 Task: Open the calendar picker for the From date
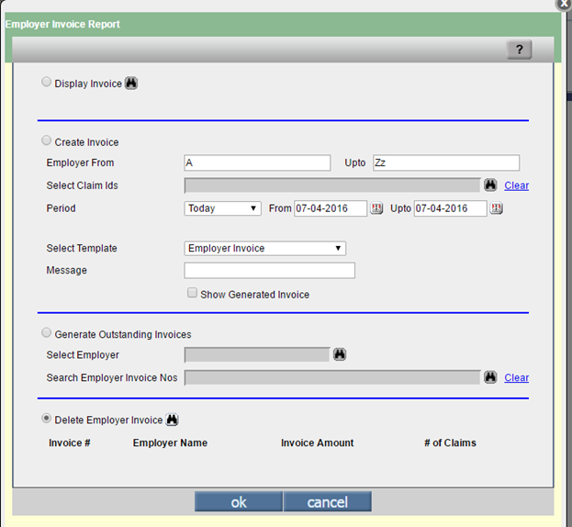pos(376,208)
